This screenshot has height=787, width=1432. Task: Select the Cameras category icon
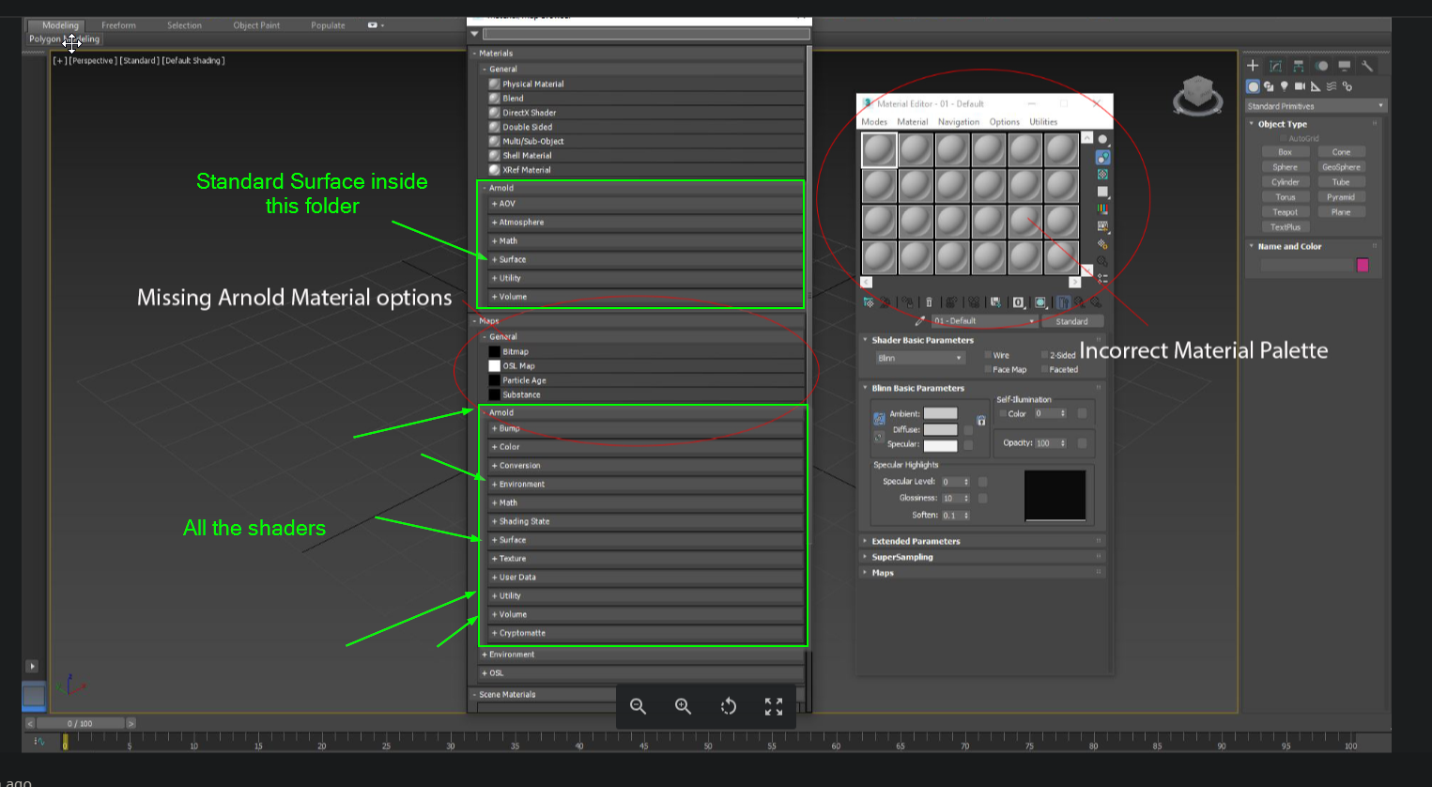1301,86
